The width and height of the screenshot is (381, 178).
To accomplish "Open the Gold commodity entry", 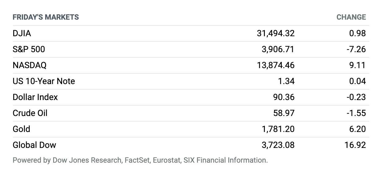I will tap(21, 129).
